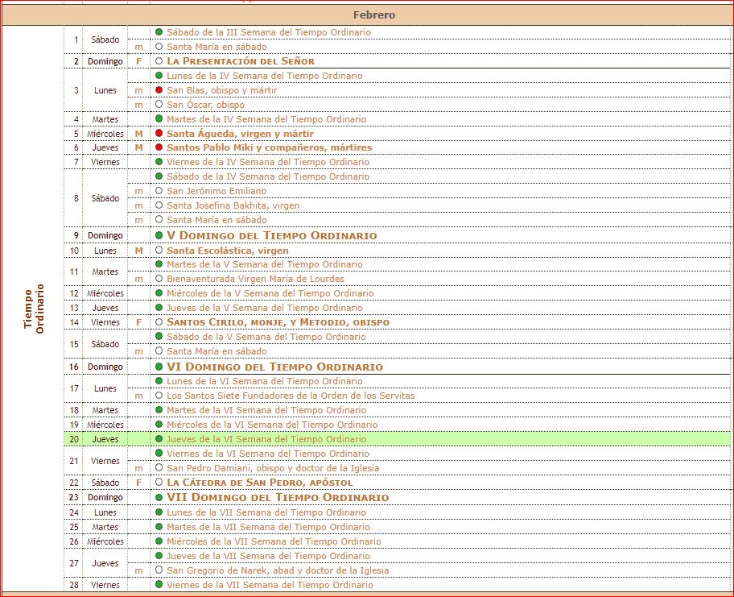Click the Febrero month header
This screenshot has width=734, height=597.
point(374,15)
